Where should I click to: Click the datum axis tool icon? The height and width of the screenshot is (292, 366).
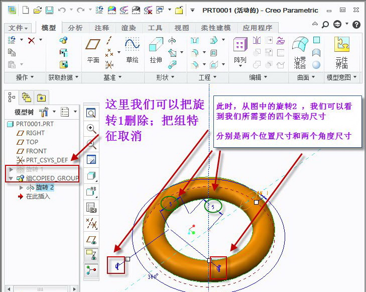pyautogui.click(x=109, y=40)
